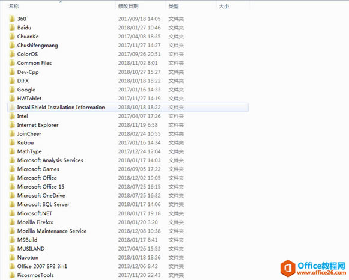
Task: Select the KuGou folder icon
Action: [x=12, y=142]
